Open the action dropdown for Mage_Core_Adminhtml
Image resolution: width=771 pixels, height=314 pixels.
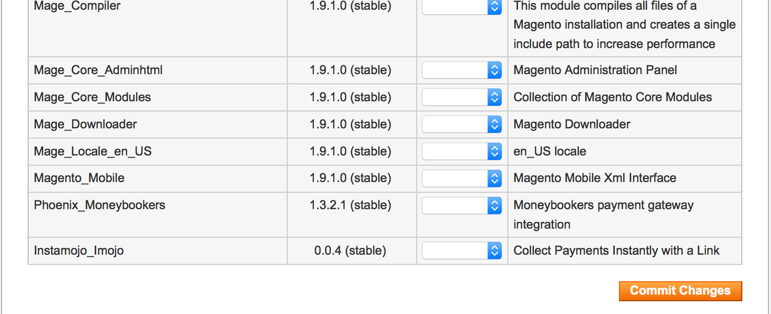click(462, 70)
